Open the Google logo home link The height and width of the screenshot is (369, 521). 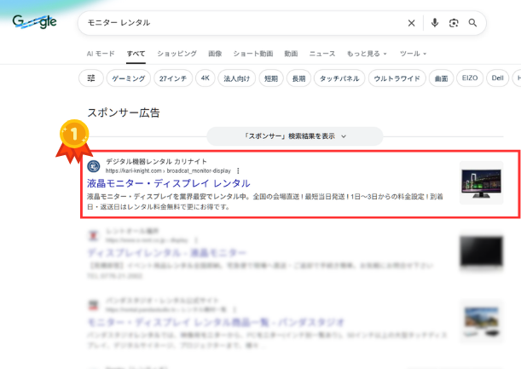pyautogui.click(x=35, y=22)
